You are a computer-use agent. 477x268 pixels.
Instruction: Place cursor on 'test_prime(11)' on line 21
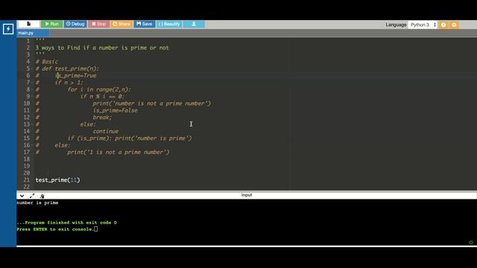pyautogui.click(x=58, y=180)
